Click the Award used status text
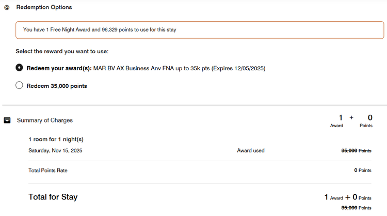Screen dimensions: 387x216 (x=251, y=151)
